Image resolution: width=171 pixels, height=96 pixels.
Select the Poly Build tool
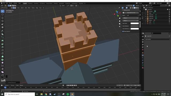click(x=2, y=57)
